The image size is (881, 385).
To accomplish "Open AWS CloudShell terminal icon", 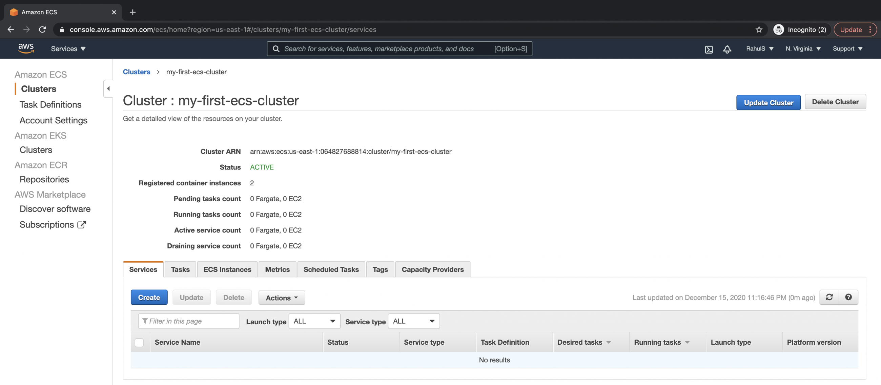I will coord(709,49).
